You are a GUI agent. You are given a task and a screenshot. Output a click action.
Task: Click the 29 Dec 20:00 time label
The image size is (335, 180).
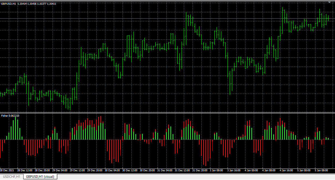click(95, 170)
